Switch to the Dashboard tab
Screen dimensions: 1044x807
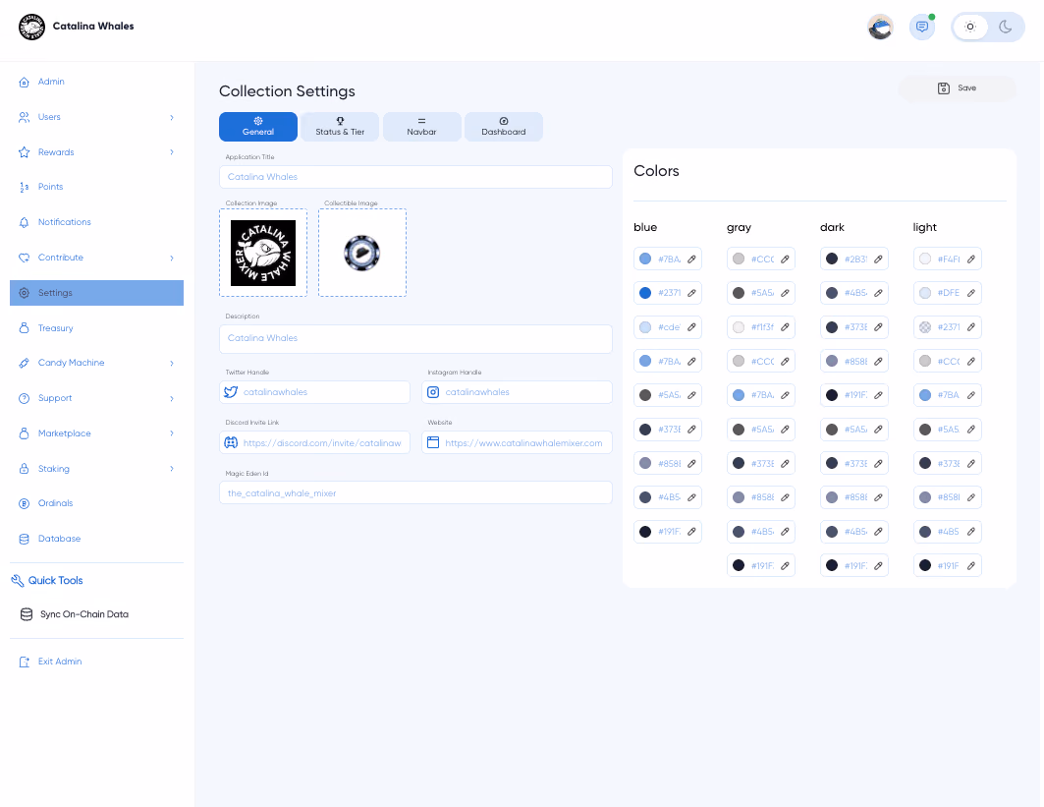click(x=504, y=127)
